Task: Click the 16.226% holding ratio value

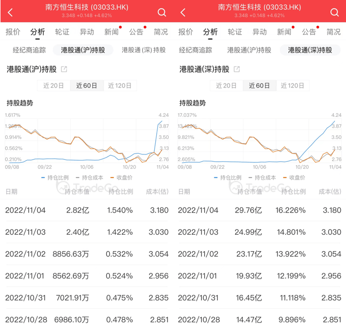Action: click(x=290, y=210)
